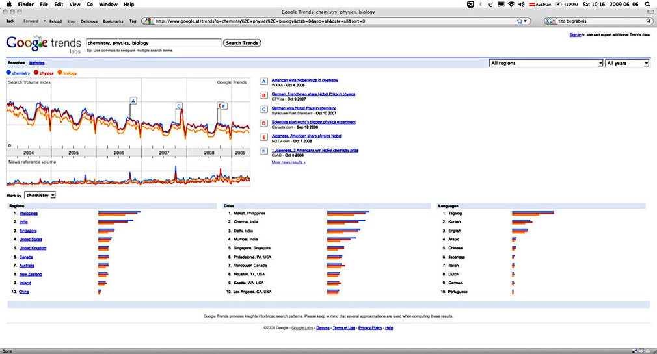Click the Google favicon beside the URL
The height and width of the screenshot is (354, 657).
[148, 21]
